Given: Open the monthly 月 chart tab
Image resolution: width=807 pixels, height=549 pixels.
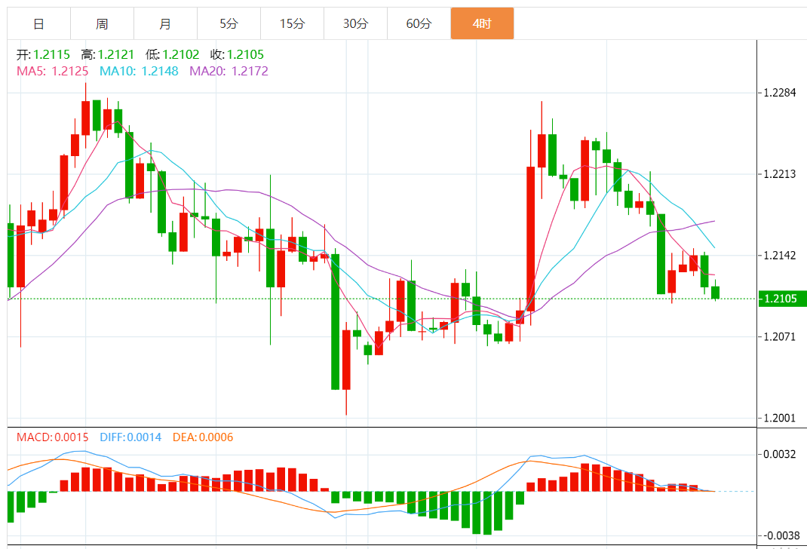Looking at the screenshot, I should 165,23.
